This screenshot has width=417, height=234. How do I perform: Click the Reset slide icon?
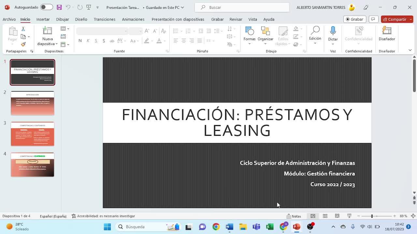[x=63, y=36]
